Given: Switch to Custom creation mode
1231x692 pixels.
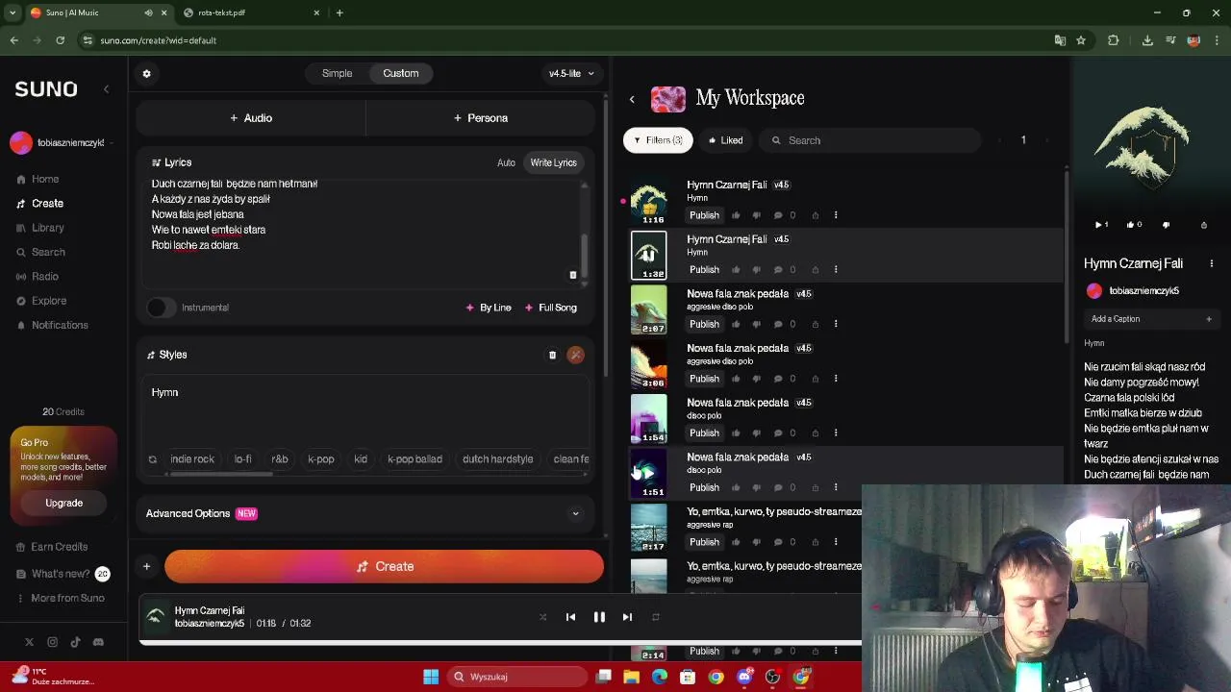Looking at the screenshot, I should coord(401,73).
